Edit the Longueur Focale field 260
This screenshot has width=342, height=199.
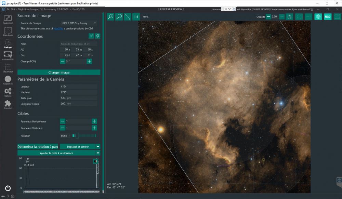(79, 104)
